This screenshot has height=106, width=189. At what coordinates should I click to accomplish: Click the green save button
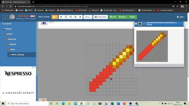point(113,17)
